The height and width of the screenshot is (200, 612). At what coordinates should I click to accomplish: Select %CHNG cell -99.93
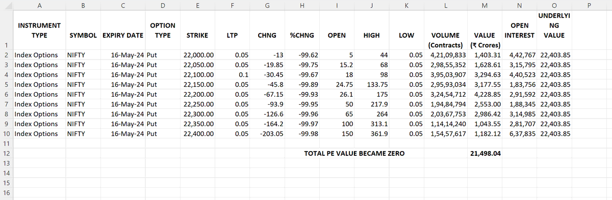click(302, 94)
